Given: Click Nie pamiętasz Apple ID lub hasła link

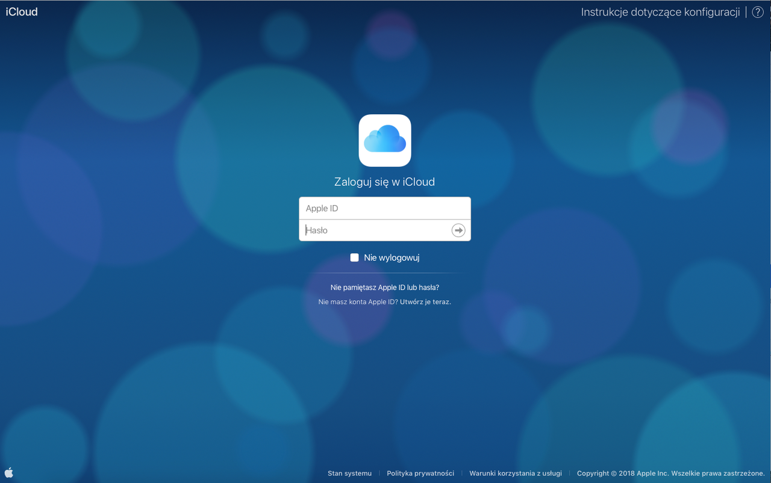Looking at the screenshot, I should click(x=385, y=288).
